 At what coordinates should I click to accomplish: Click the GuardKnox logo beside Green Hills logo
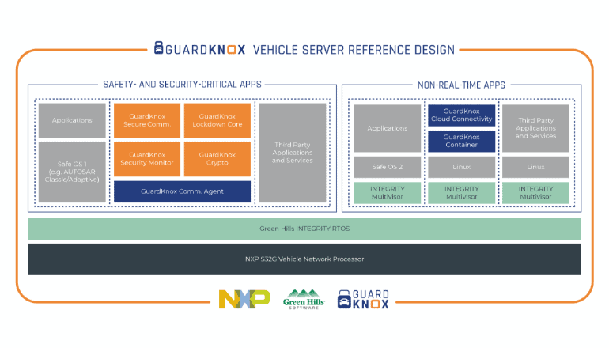(x=363, y=299)
